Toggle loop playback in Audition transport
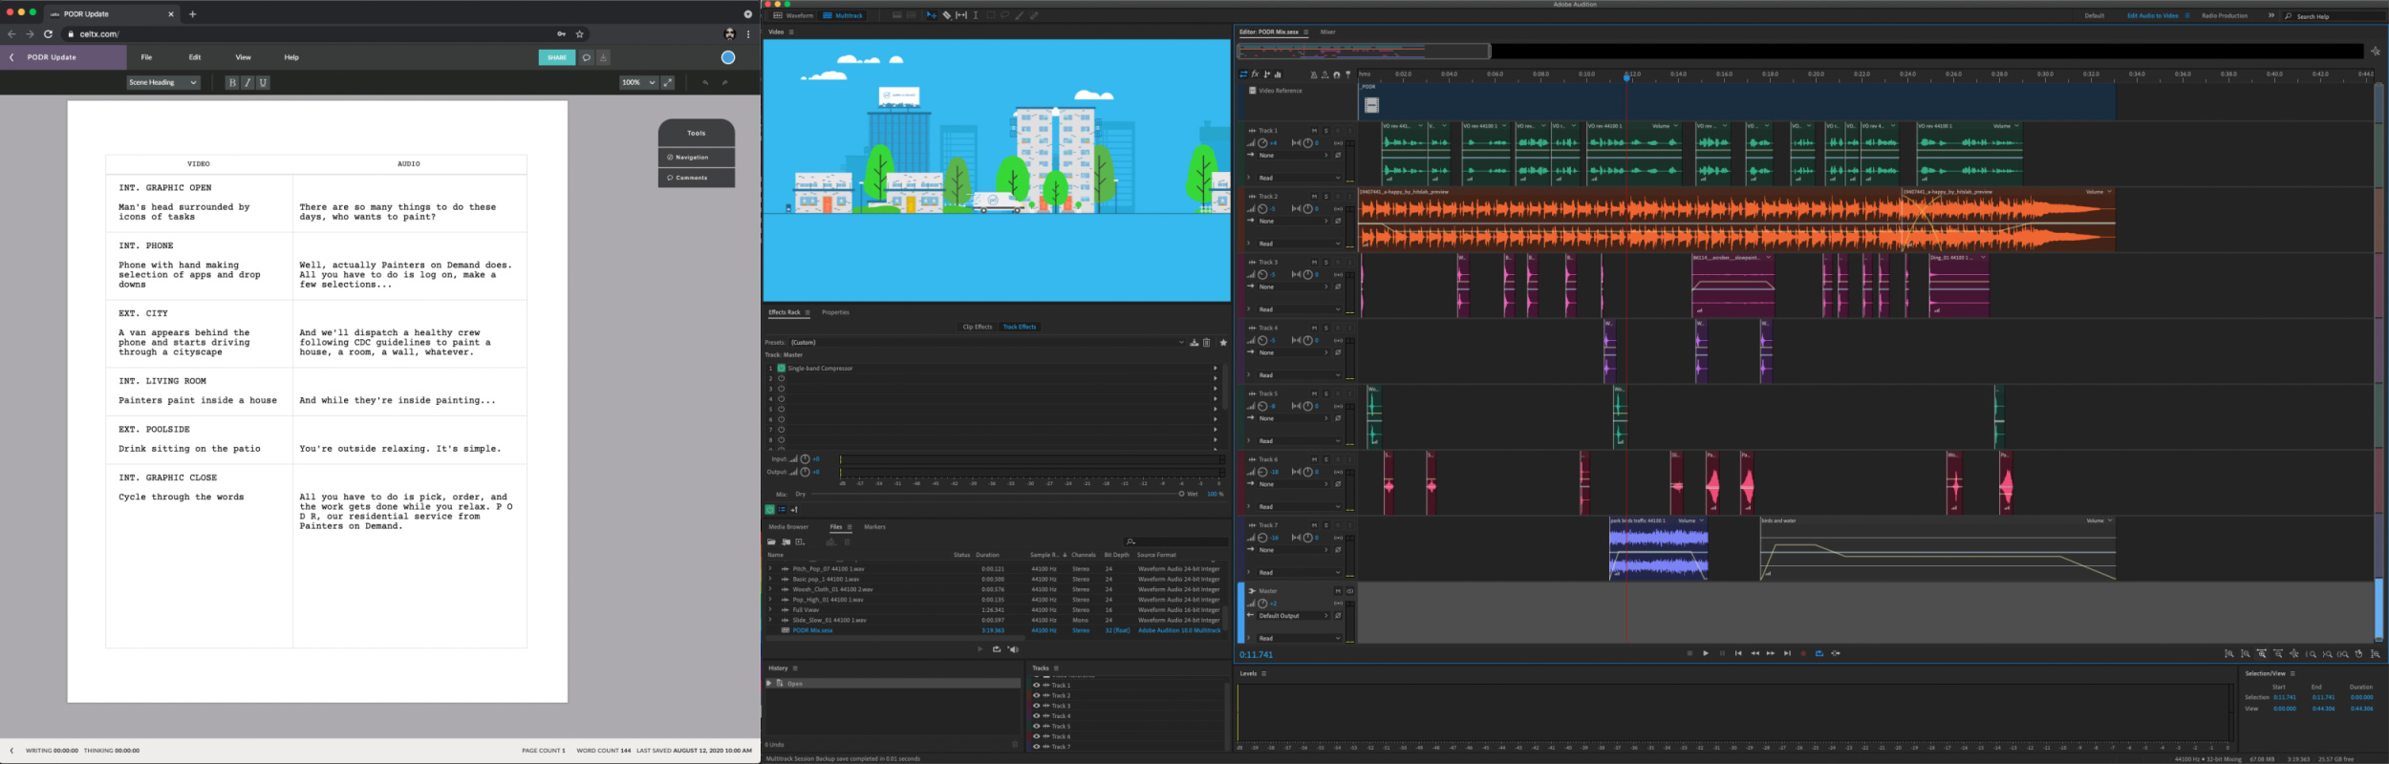This screenshot has height=764, width=2389. click(1819, 653)
